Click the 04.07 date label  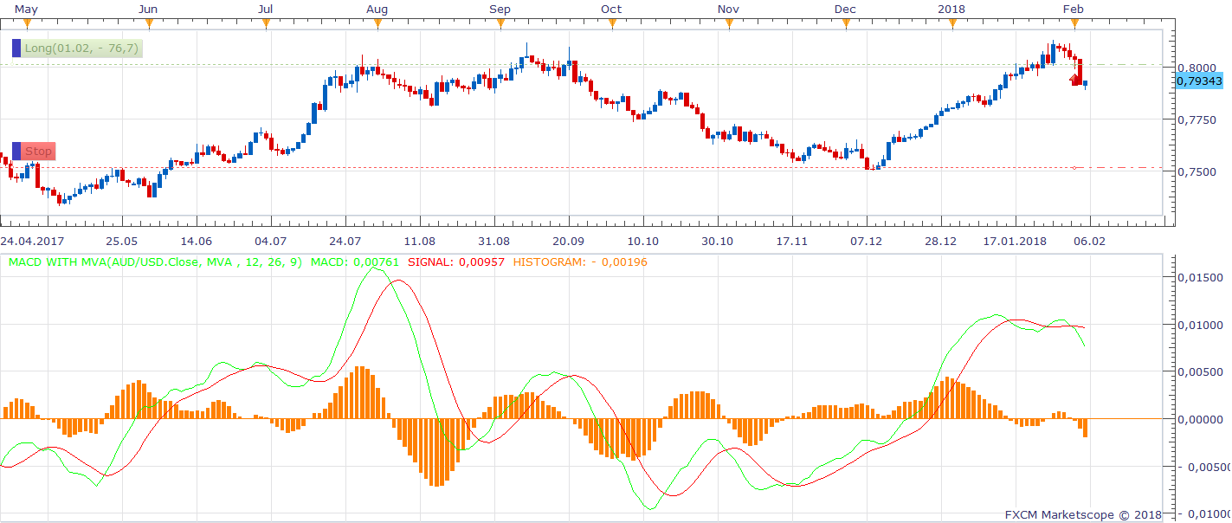click(271, 241)
